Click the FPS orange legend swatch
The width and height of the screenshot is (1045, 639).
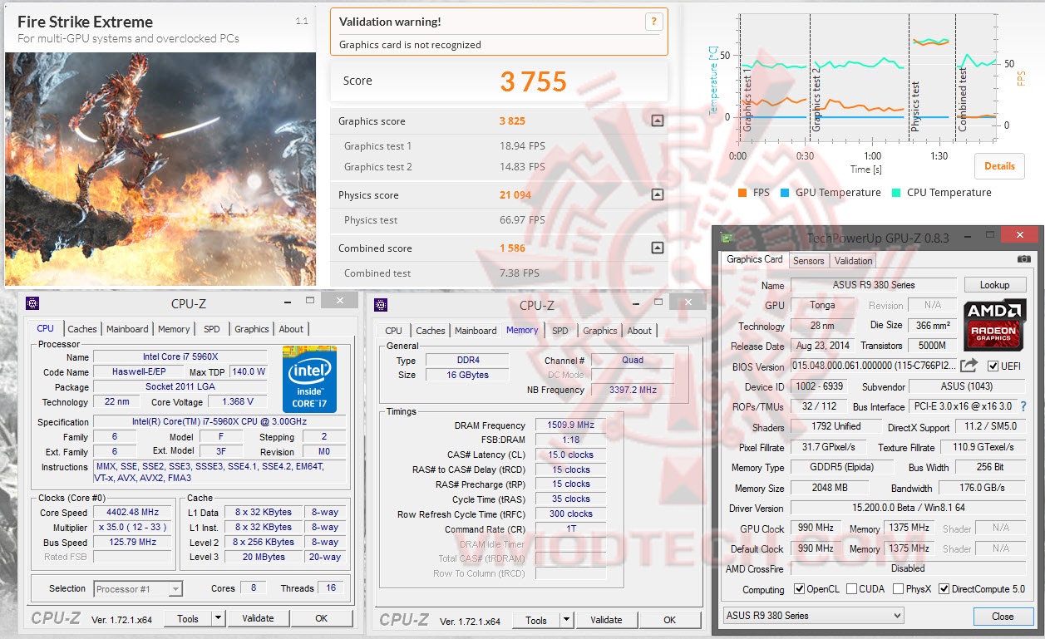click(x=742, y=193)
